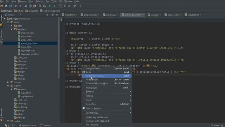Click the Paste toolbar icon
This screenshot has height=127, width=225.
pos(34,6)
